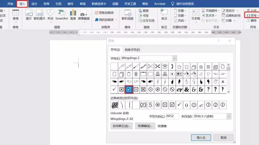Open the 开发工具 Developer tab
Image resolution: width=259 pixels, height=145 pixels.
[x=130, y=4]
